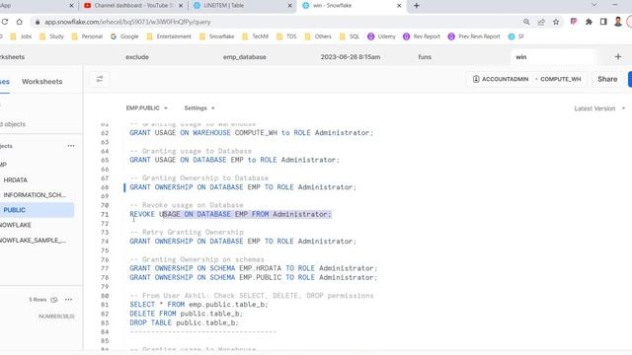Switch to the exclude worksheet tab
This screenshot has height=355, width=632.
pyautogui.click(x=137, y=57)
